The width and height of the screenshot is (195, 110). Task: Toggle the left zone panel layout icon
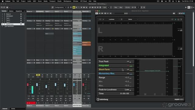(x=189, y=7)
